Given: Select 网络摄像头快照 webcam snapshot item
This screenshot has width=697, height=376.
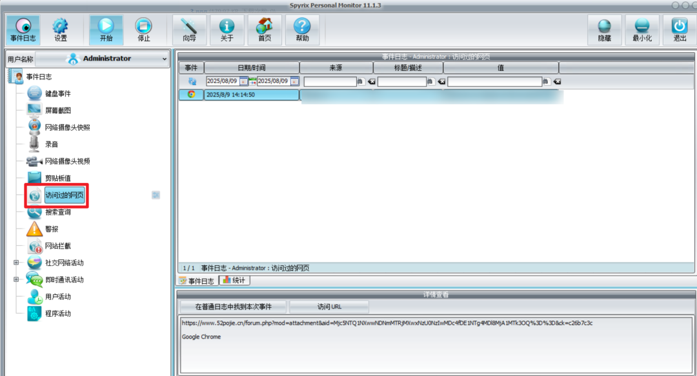Looking at the screenshot, I should tap(68, 127).
